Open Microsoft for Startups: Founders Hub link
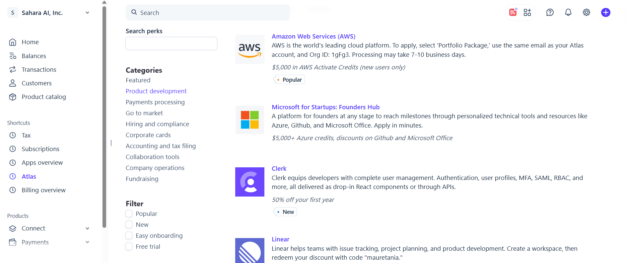The height and width of the screenshot is (263, 627). 325,107
